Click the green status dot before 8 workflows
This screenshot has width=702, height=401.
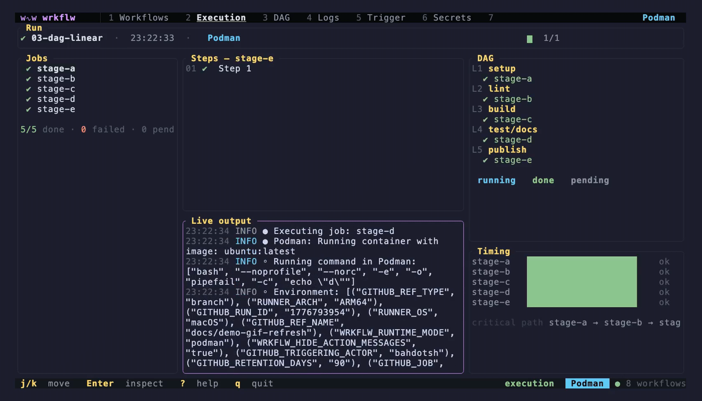coord(617,384)
